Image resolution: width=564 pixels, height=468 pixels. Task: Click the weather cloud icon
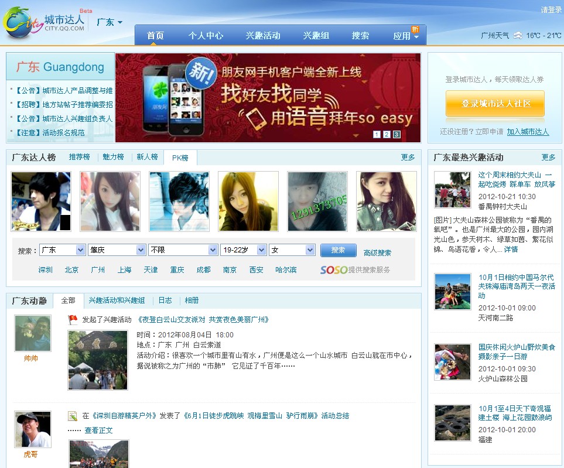tap(518, 36)
